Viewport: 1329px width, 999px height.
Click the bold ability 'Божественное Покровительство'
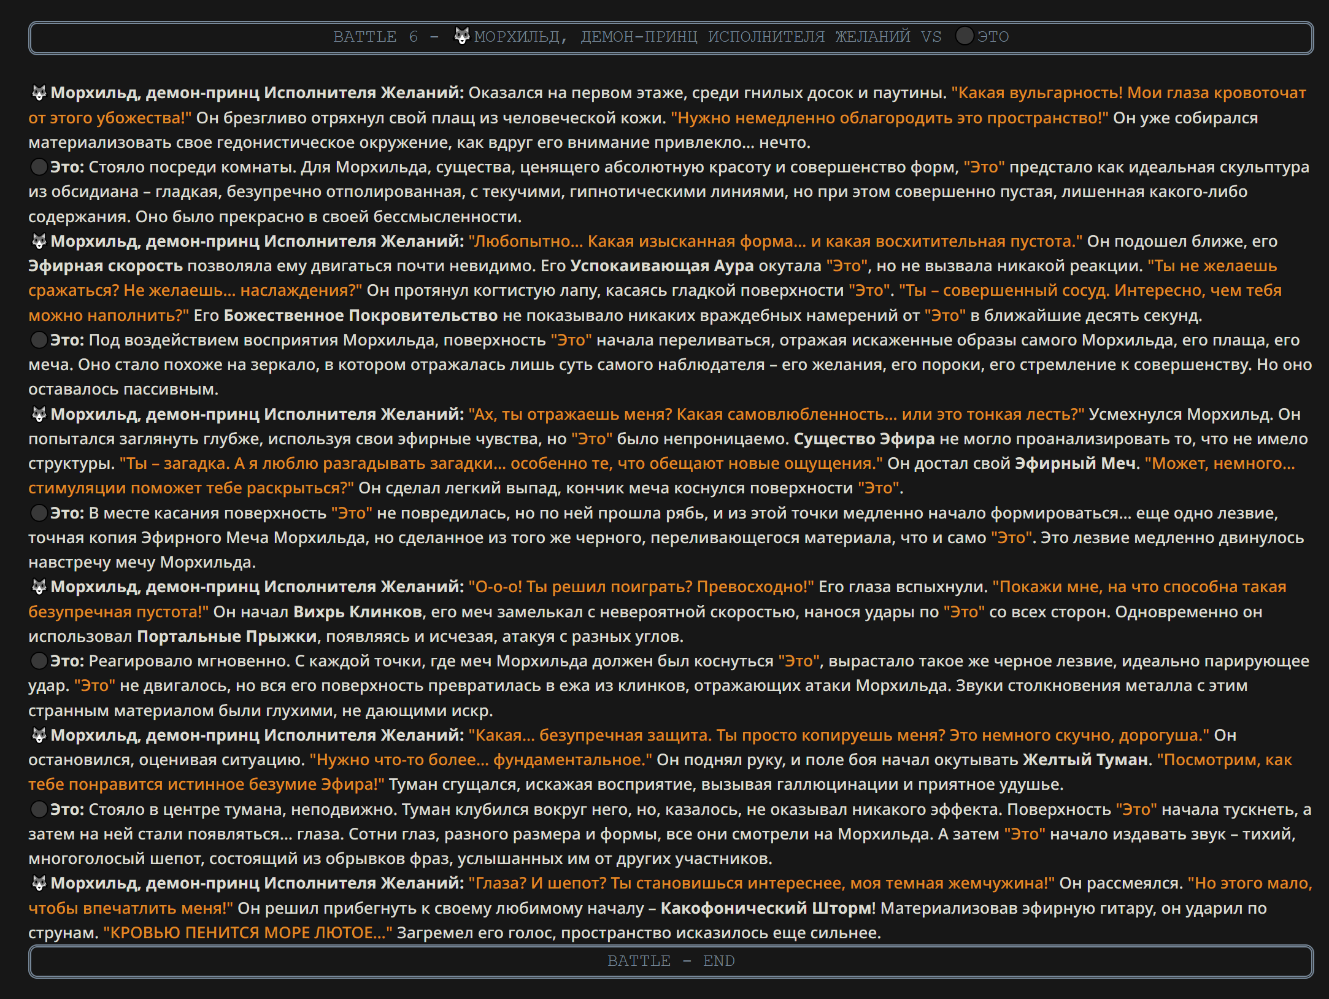click(361, 315)
